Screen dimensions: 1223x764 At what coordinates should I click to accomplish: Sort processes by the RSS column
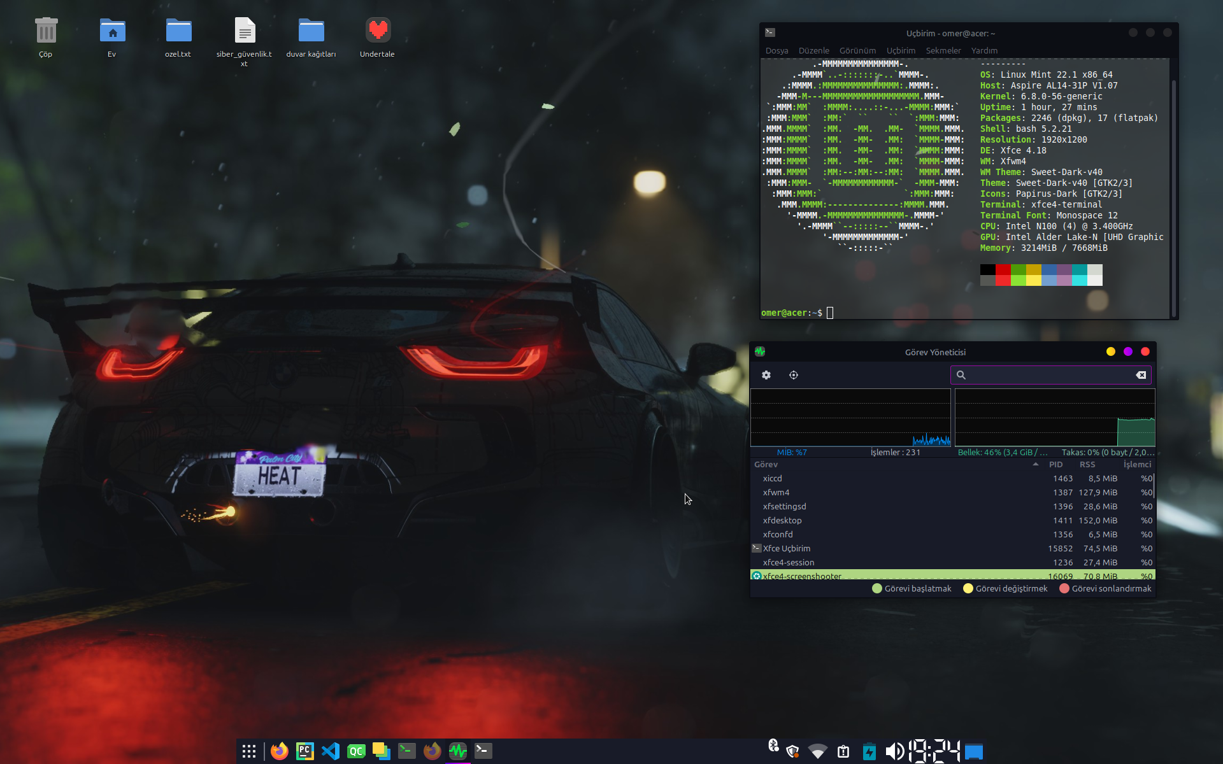[1087, 465]
